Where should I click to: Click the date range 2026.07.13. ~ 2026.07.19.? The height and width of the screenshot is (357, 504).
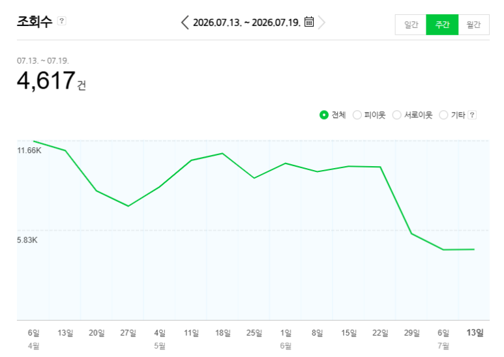pos(246,23)
